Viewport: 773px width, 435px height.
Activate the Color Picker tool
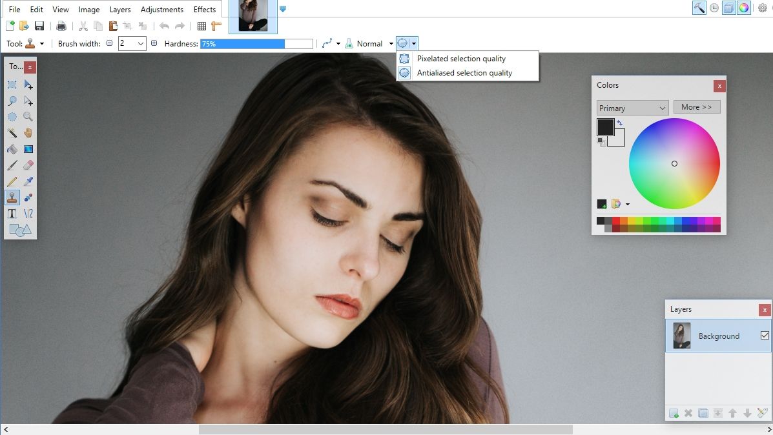pyautogui.click(x=28, y=181)
